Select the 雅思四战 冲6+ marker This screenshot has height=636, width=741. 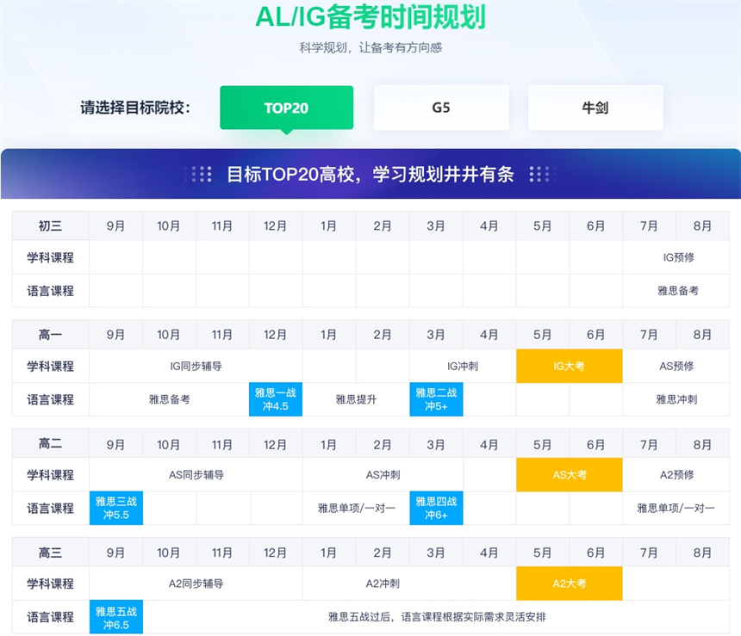click(436, 508)
